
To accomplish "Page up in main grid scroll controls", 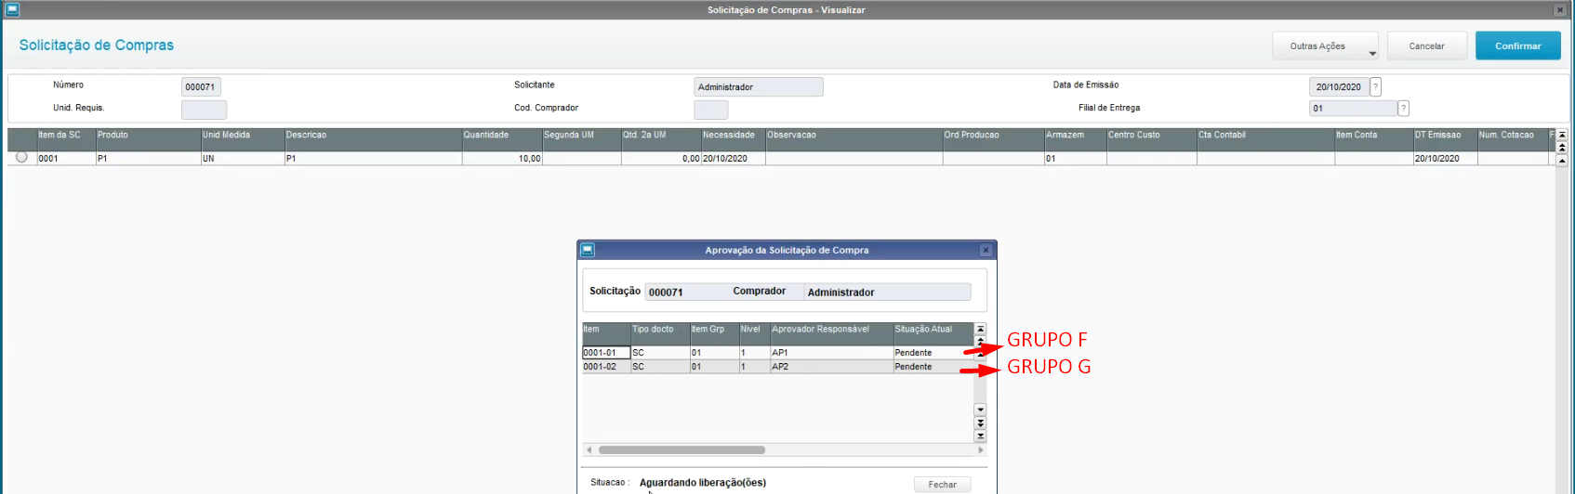I will [x=1562, y=148].
